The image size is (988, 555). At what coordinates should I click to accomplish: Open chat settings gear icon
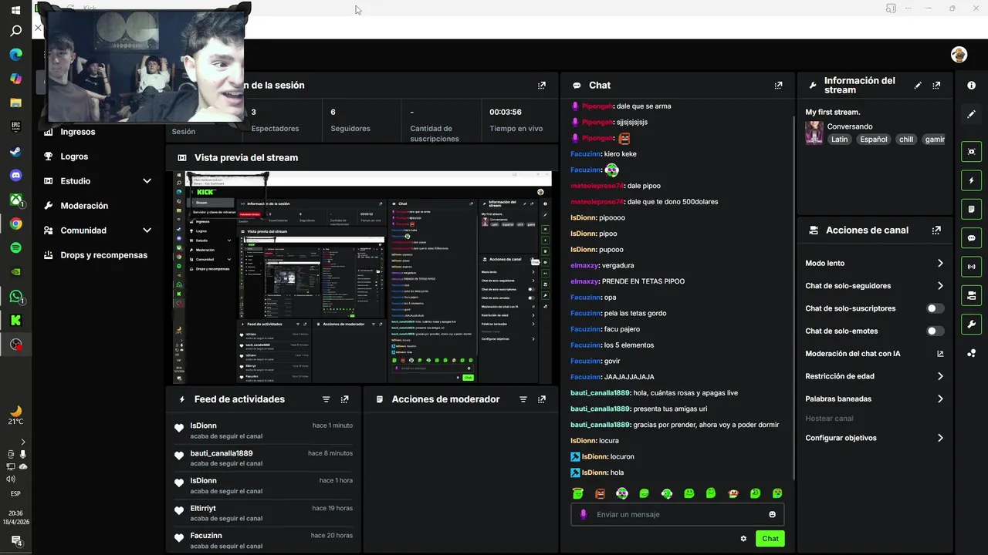(743, 539)
